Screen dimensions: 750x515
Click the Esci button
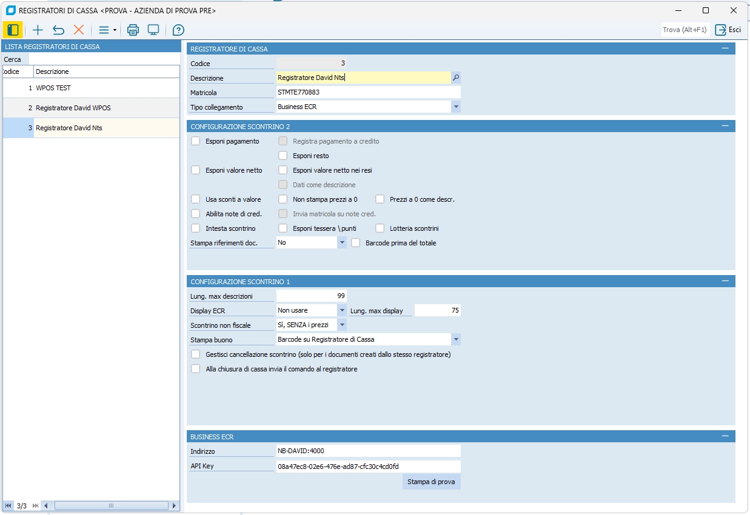point(728,30)
